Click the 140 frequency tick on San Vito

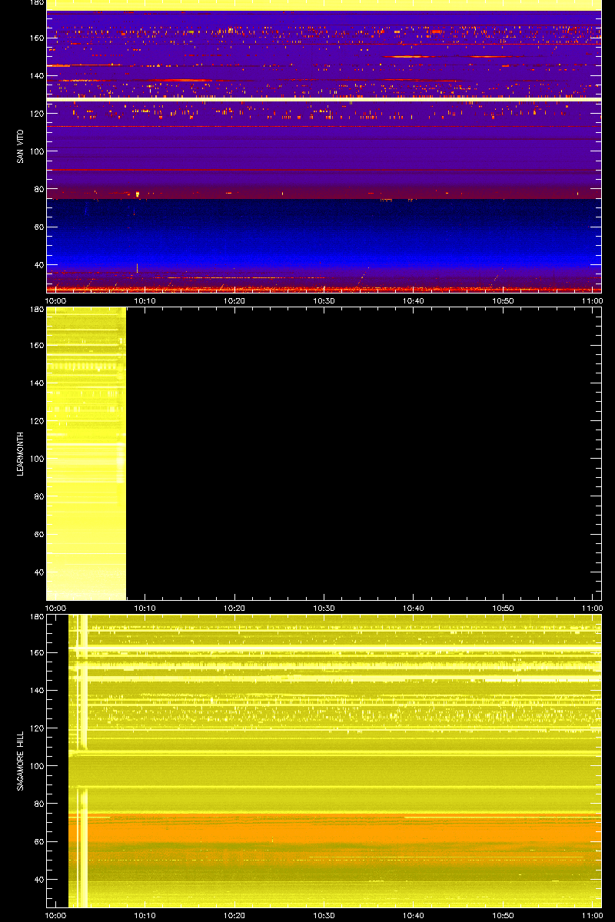35,75
